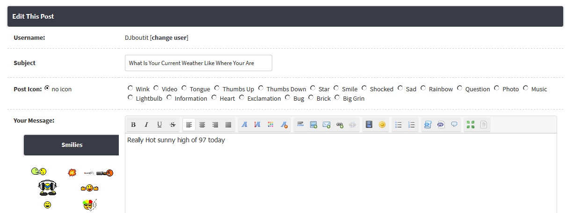
Task: Select the Information post icon
Action: click(169, 97)
